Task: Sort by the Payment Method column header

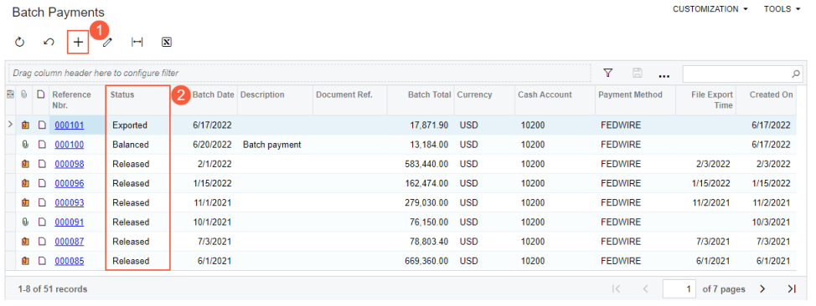Action: pos(630,94)
